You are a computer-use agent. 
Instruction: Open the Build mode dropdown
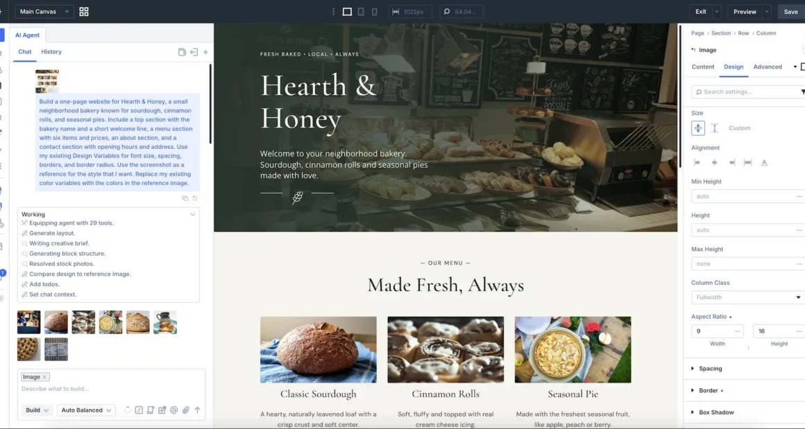coord(37,410)
